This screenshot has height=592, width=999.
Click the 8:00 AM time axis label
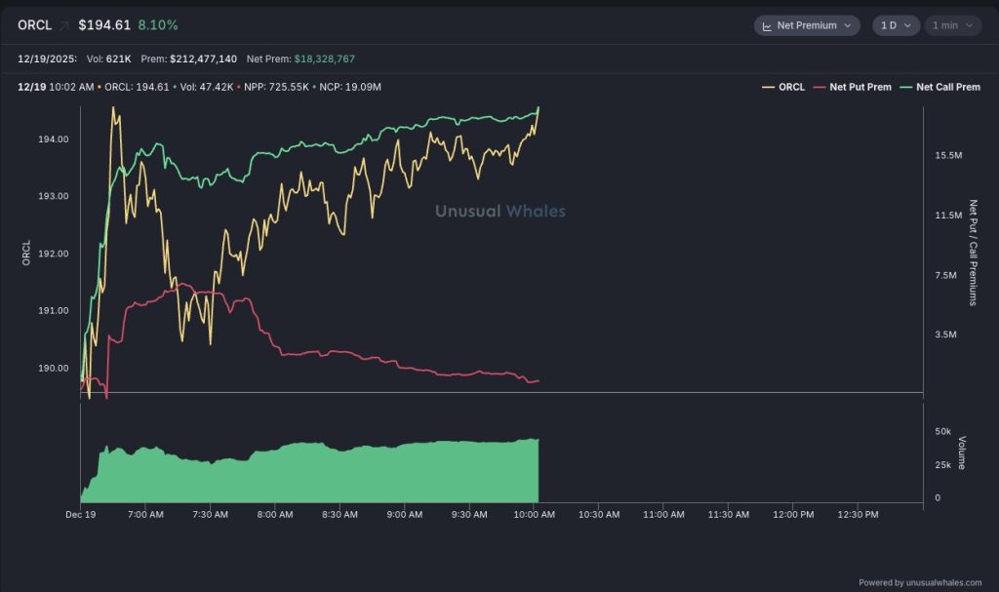(274, 514)
